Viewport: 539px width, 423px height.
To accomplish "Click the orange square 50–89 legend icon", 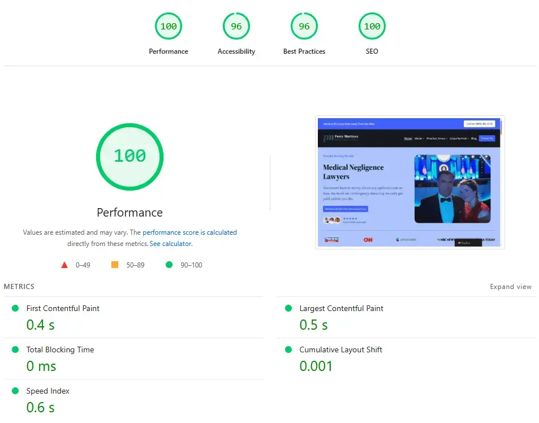I will click(115, 265).
